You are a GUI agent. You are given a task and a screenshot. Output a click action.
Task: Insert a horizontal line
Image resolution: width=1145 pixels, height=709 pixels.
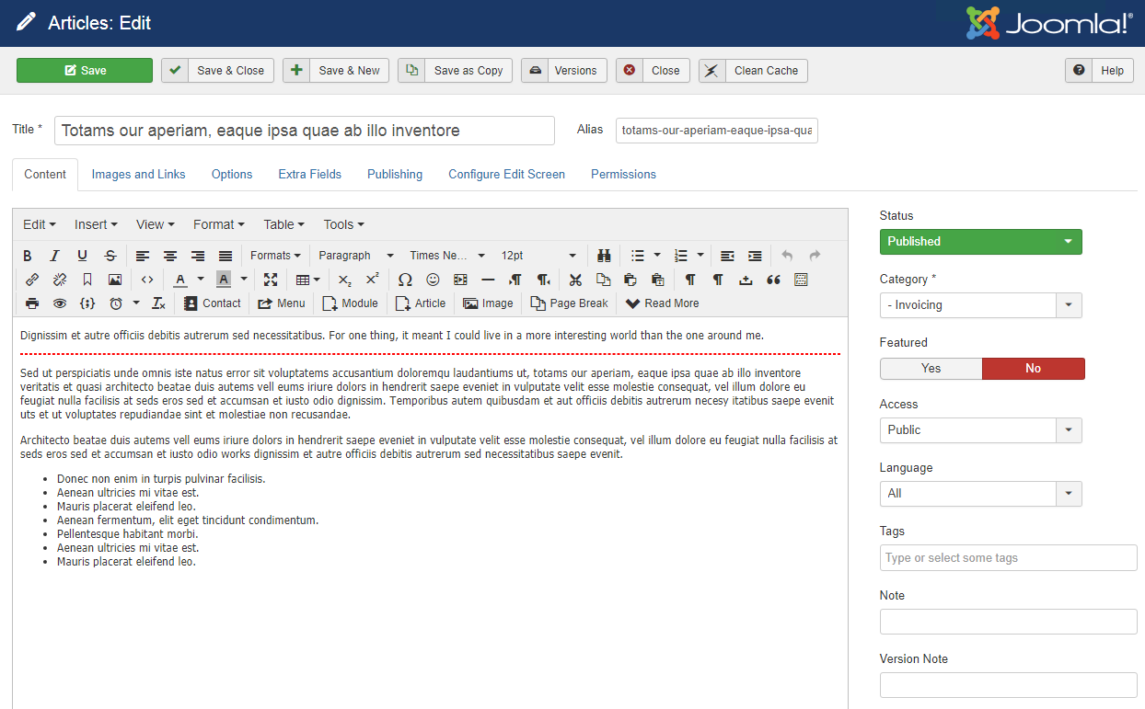click(488, 280)
